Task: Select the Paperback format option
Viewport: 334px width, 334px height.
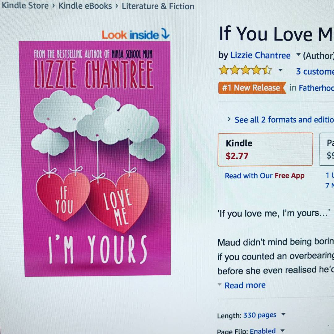Action: coord(327,149)
